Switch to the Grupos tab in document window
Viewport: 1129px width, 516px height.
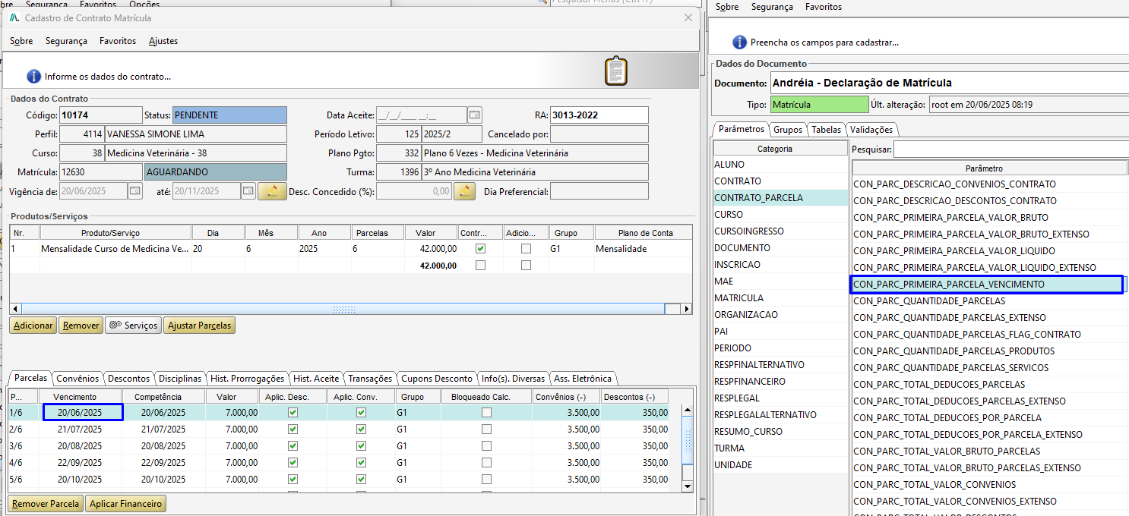pos(788,130)
